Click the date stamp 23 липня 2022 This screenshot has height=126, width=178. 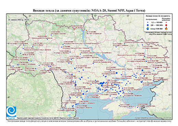tap(18, 20)
